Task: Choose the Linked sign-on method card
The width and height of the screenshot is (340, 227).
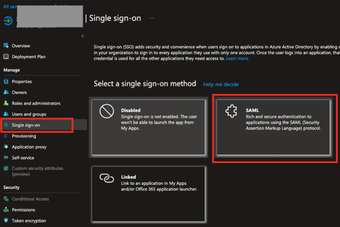Action: (x=148, y=193)
